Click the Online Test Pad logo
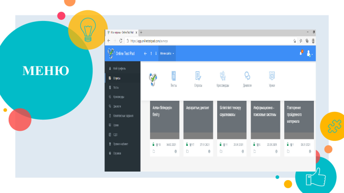The image size is (344, 193). 121,53
